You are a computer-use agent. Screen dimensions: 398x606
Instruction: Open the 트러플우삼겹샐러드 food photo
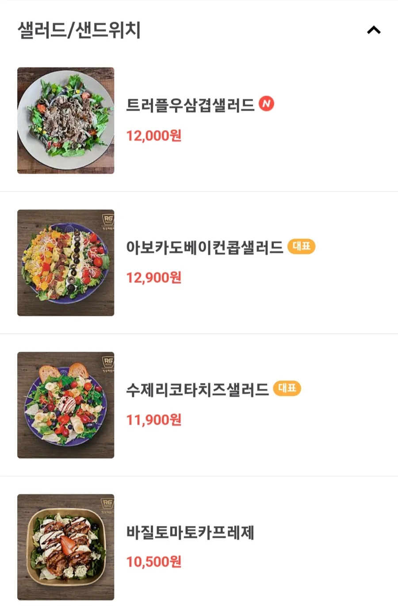pos(65,120)
